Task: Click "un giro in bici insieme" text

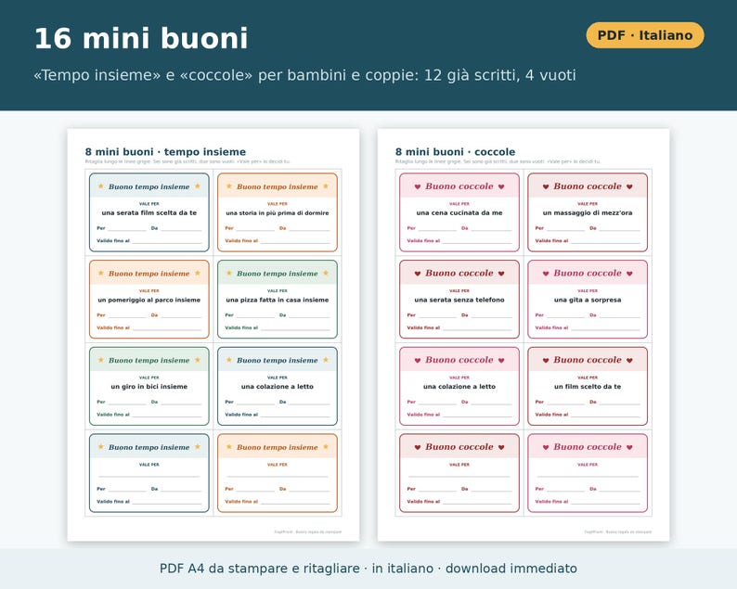Action: click(x=149, y=387)
